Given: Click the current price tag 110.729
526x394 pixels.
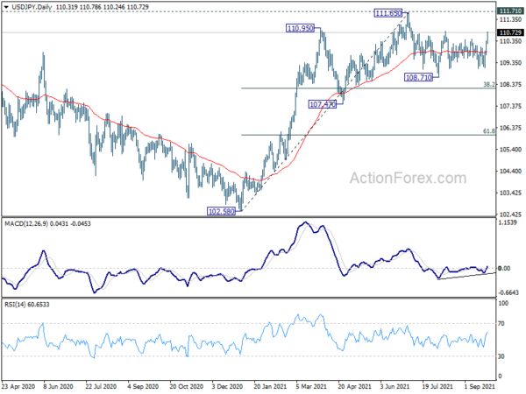Looking at the screenshot, I should [510, 32].
